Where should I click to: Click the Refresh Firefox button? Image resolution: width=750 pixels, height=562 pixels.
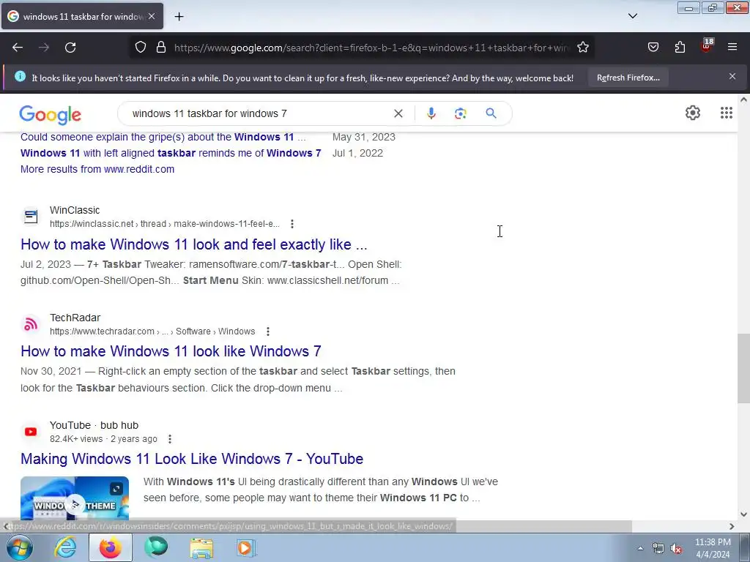tap(628, 78)
